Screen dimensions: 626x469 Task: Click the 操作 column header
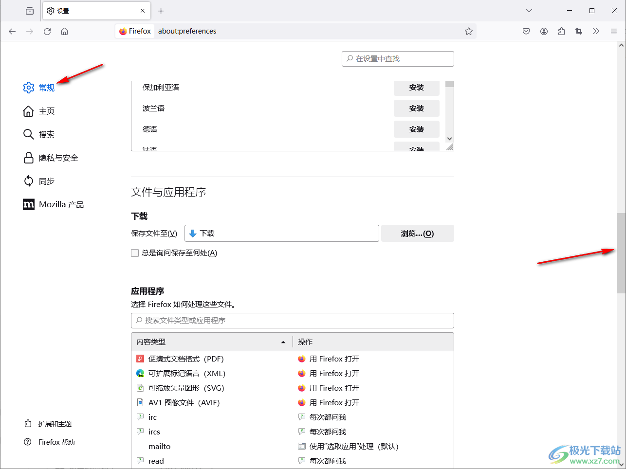point(373,342)
